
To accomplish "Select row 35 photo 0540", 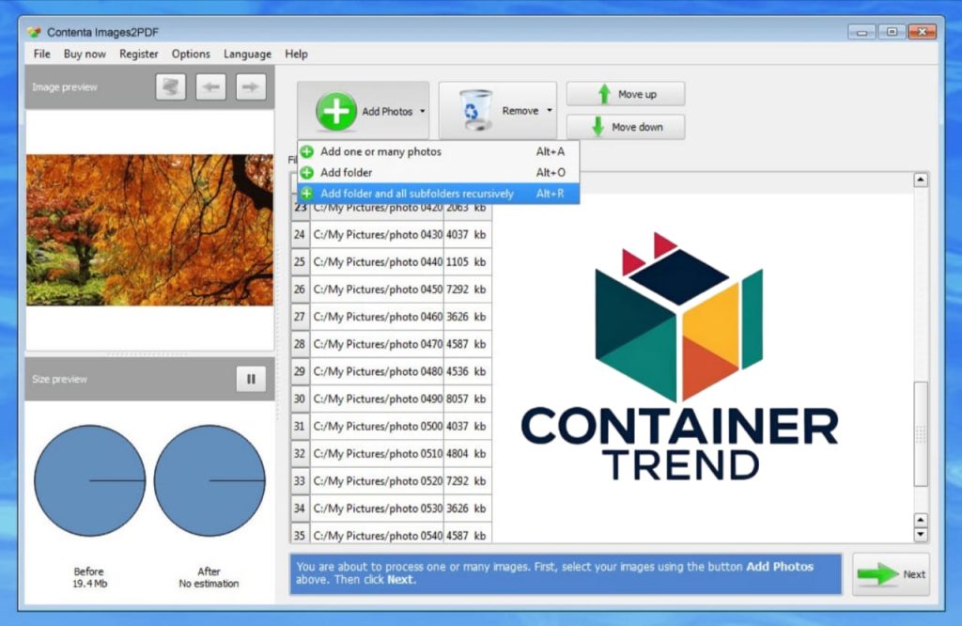I will [392, 535].
